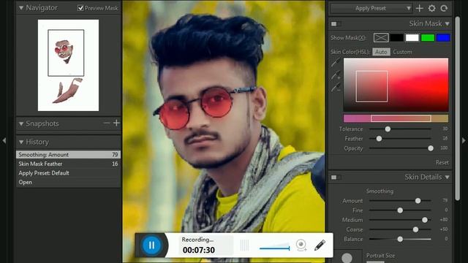Click the Fine slider handle
The width and height of the screenshot is (468, 263).
400,210
